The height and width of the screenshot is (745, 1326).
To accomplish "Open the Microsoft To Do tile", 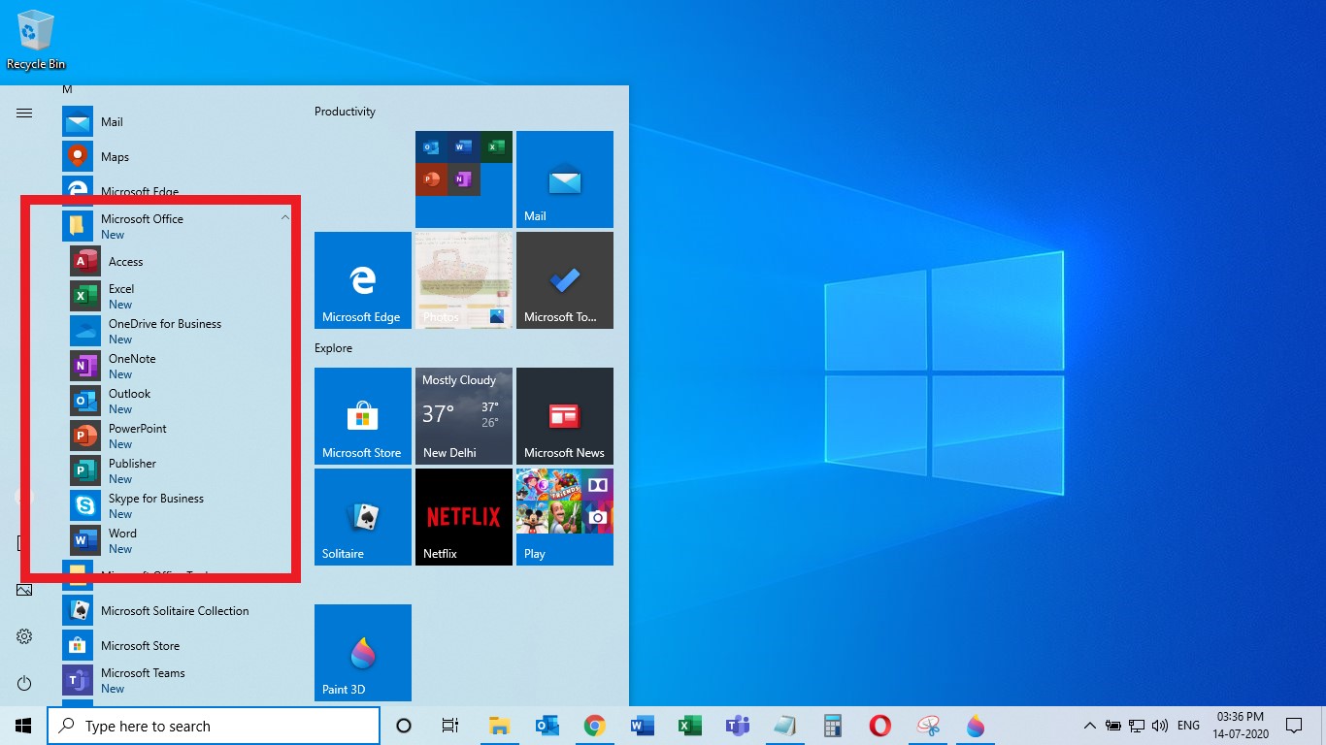I will [x=565, y=280].
